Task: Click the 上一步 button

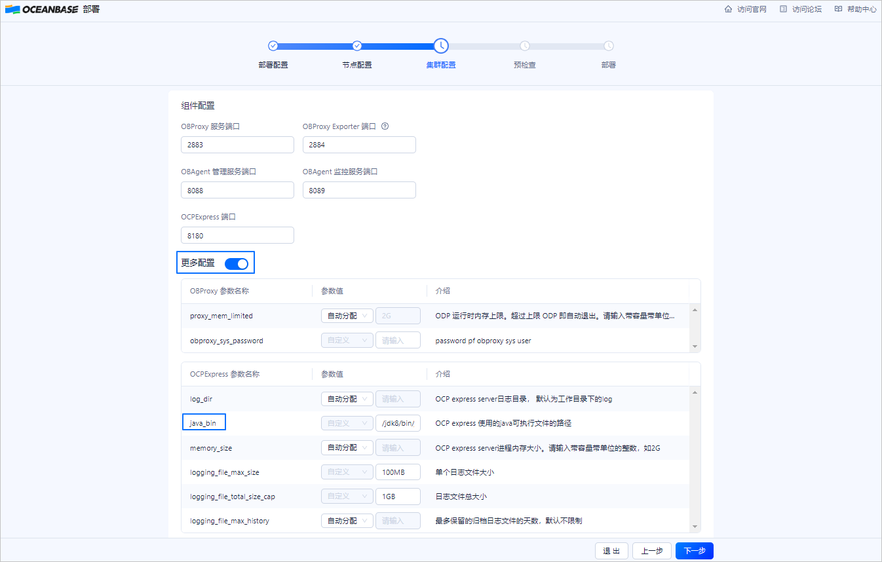Action: (651, 551)
